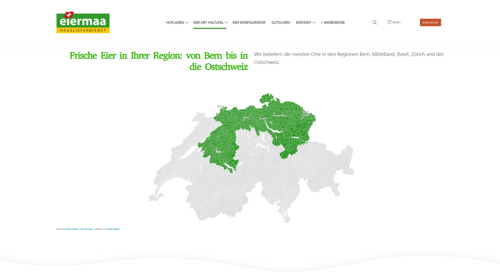The width and height of the screenshot is (500, 276).
Task: Open the 'Get the data' link
Action: coord(86,229)
